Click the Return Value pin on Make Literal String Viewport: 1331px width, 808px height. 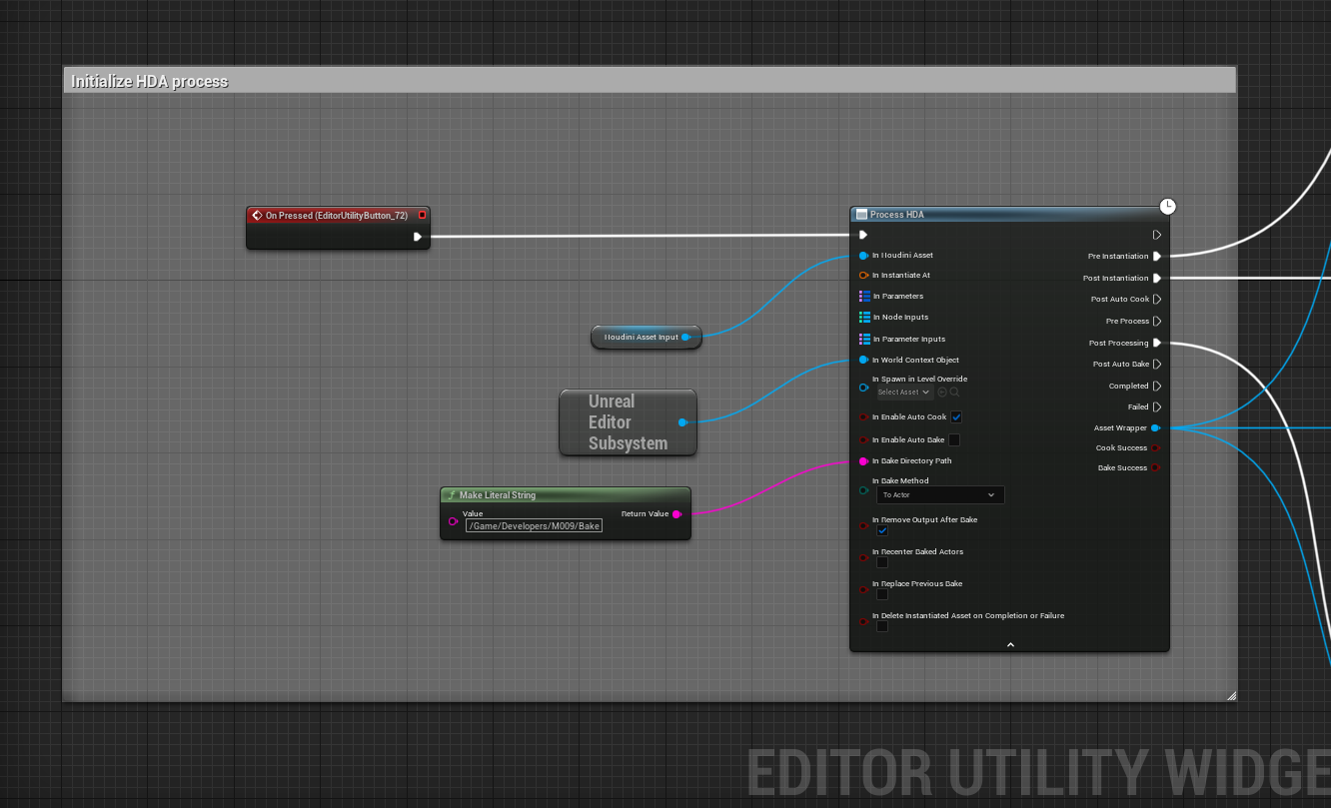676,514
